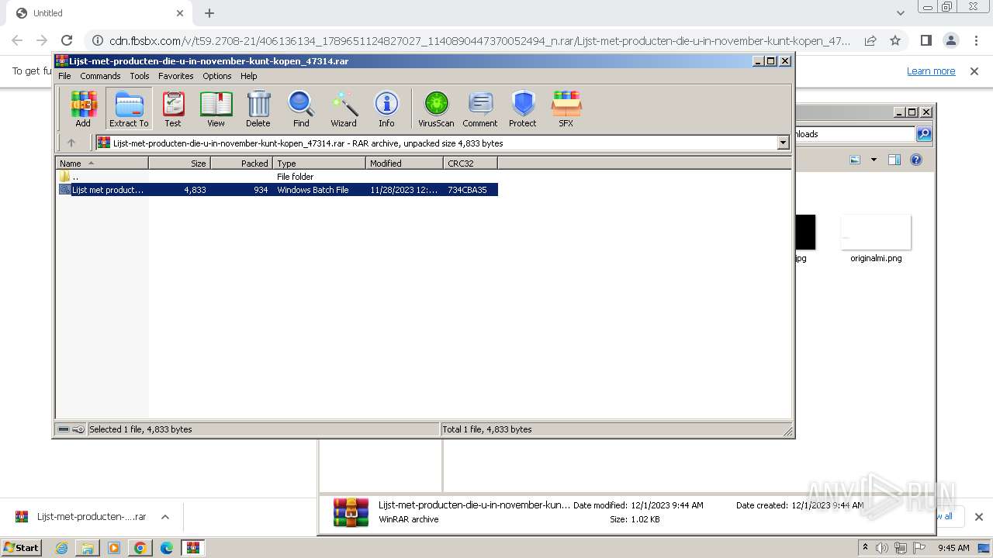Viewport: 993px width, 558px height.
Task: Open the browser profile icon
Action: pos(950,40)
